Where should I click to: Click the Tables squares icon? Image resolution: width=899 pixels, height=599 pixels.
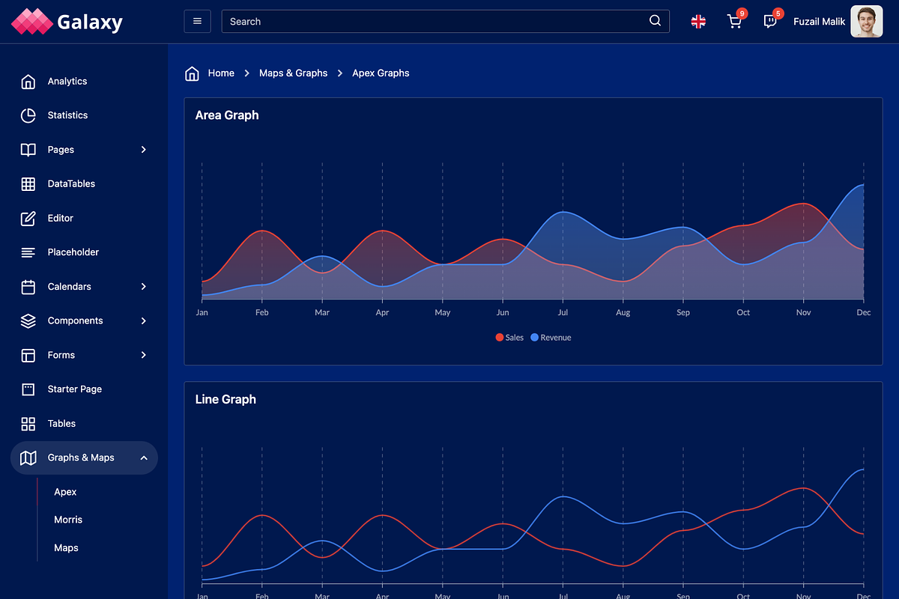pyautogui.click(x=28, y=424)
